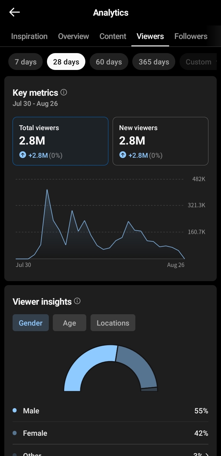Tap up-arrow icon in Total viewers card
Image resolution: width=221 pixels, height=456 pixels.
point(23,155)
